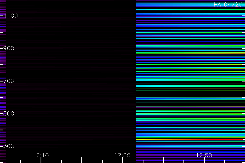Click the HA 04/26 station date label
Image resolution: width=245 pixels, height=163 pixels.
coord(228,5)
